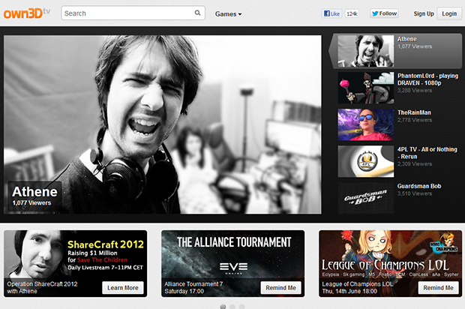Click 3,288 Viewers text under PhantomL0rd

click(x=415, y=91)
